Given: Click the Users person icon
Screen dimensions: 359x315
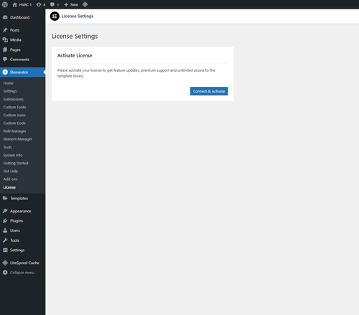Looking at the screenshot, I should click(x=5, y=230).
